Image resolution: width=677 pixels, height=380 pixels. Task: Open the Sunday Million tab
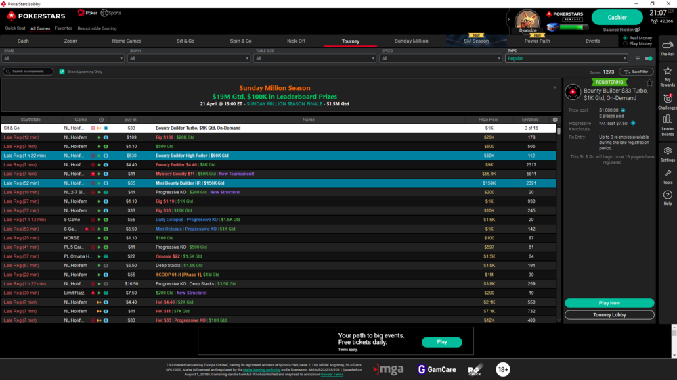[x=412, y=41]
